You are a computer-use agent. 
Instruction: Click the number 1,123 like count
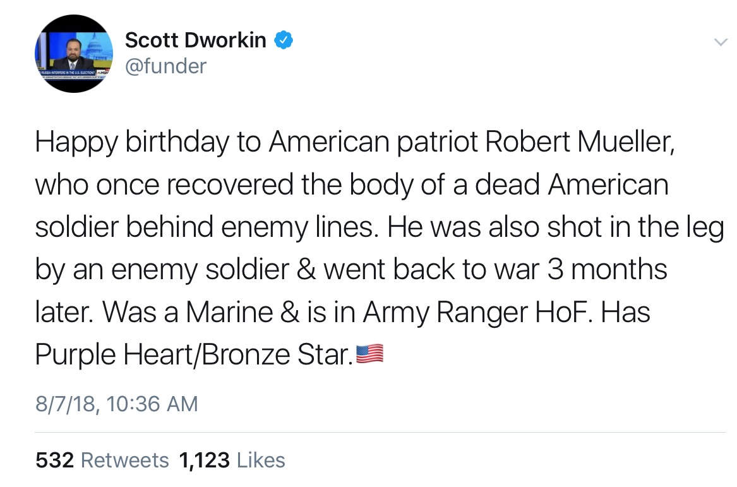[x=204, y=460]
